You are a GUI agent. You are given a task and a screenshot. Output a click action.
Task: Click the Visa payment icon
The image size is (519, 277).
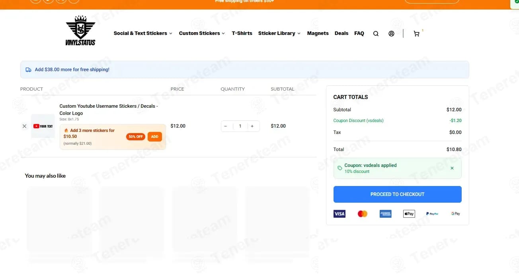[339, 214]
